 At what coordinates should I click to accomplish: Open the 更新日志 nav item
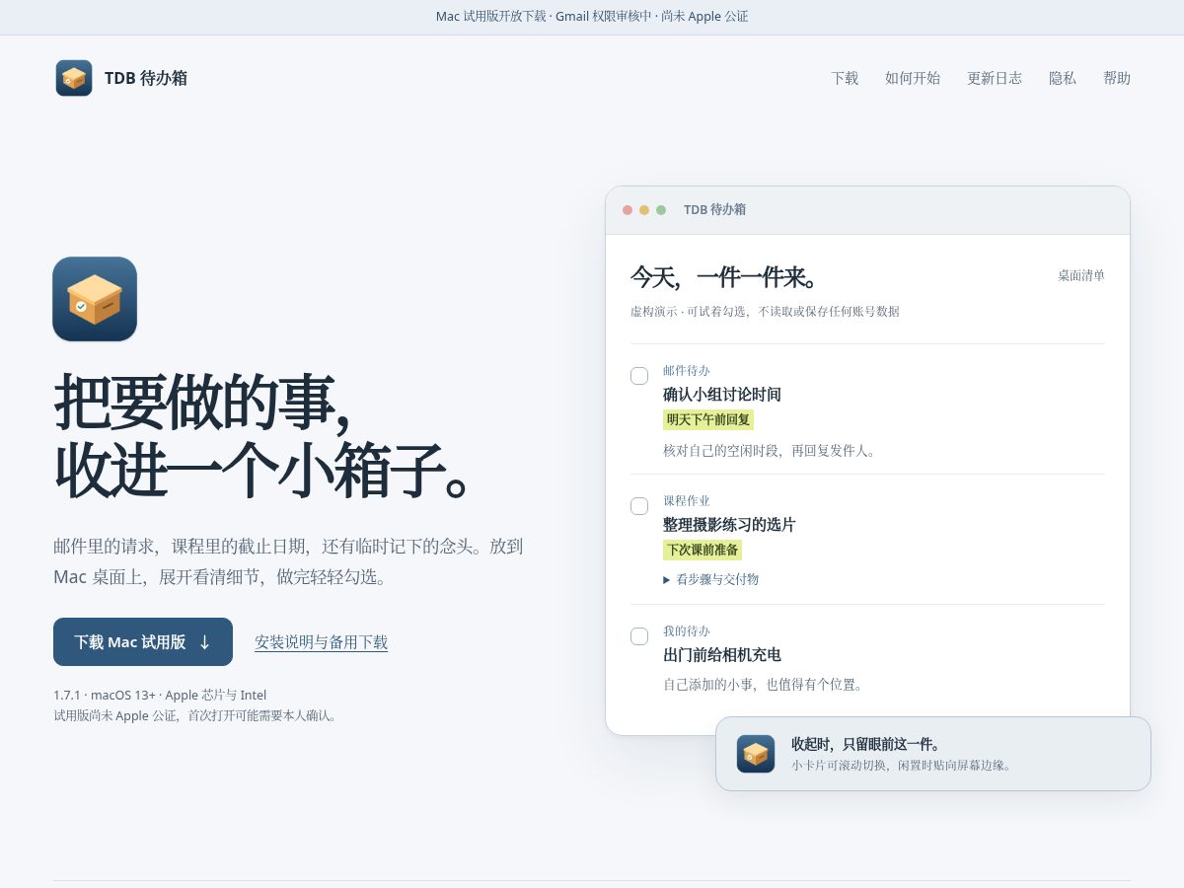coord(995,78)
